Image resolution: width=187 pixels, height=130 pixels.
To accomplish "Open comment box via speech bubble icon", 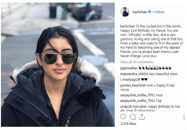I will click(133, 117).
